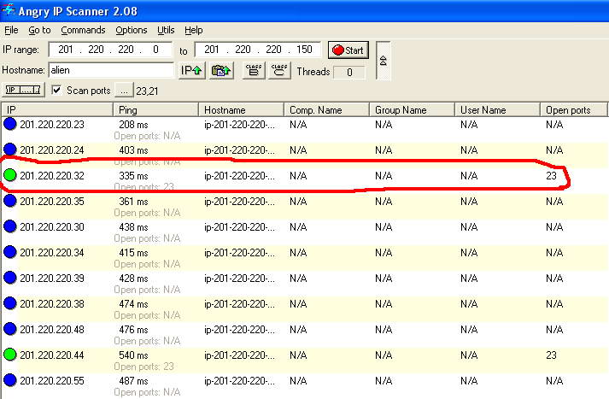The image size is (609, 399).
Task: Open the Commands menu
Action: coord(83,30)
